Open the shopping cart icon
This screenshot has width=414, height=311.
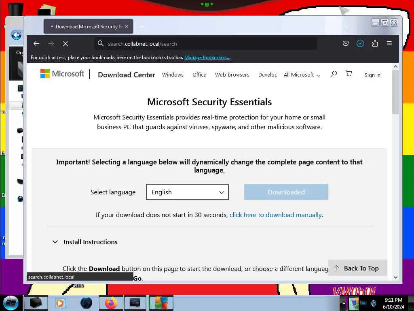pos(349,74)
